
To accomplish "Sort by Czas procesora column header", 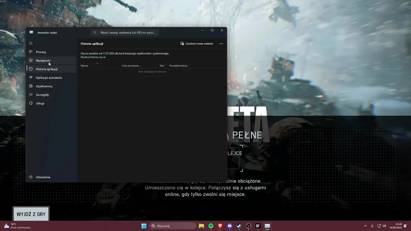I will click(x=131, y=65).
